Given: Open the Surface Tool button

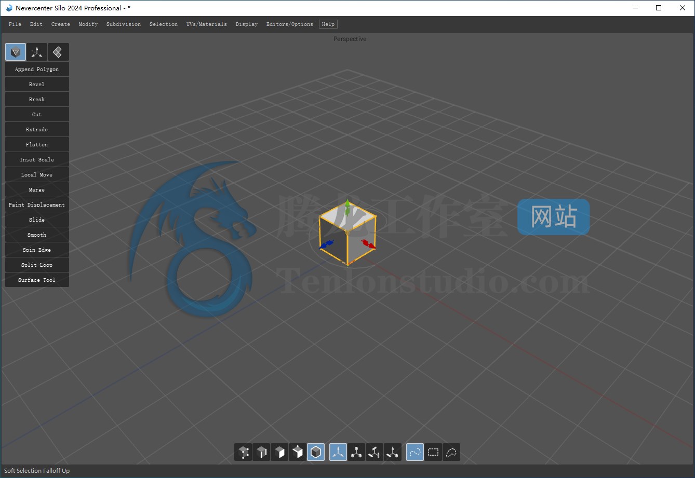Looking at the screenshot, I should [37, 280].
